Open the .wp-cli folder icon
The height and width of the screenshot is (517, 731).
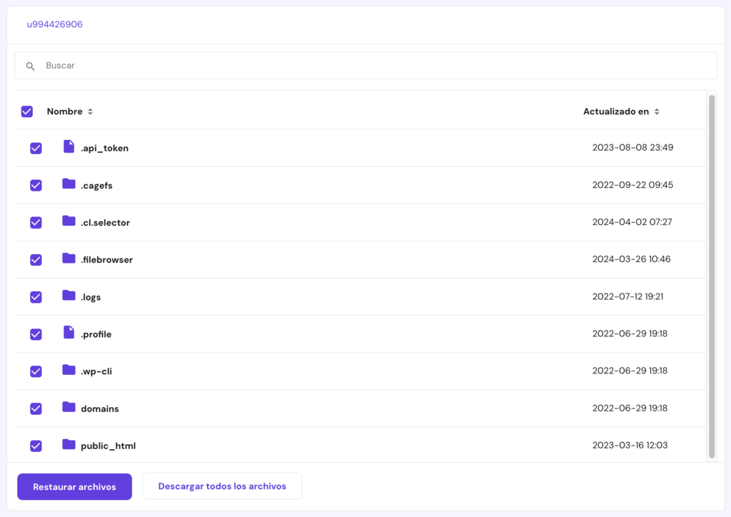(x=69, y=371)
